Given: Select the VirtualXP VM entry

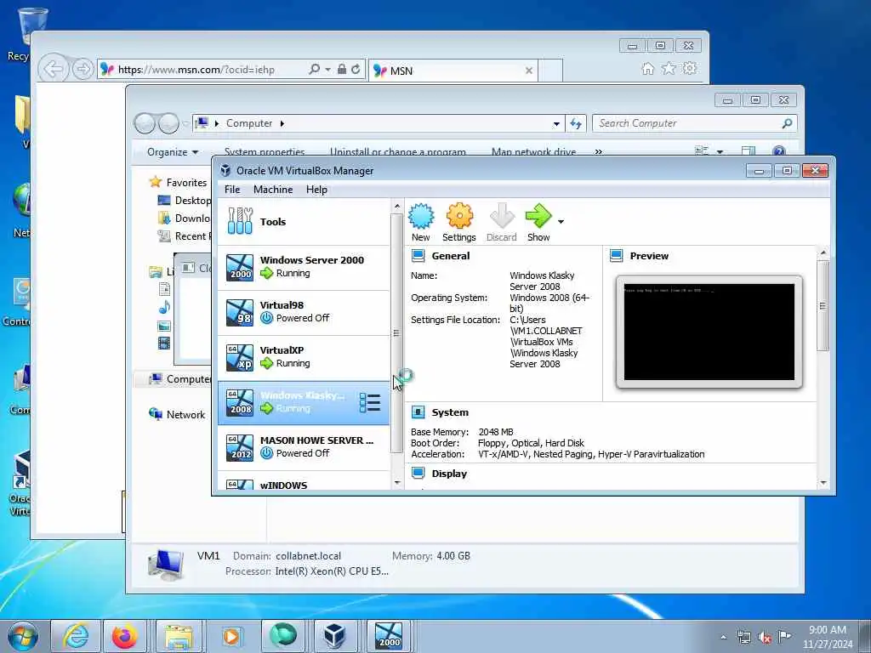Looking at the screenshot, I should (304, 357).
